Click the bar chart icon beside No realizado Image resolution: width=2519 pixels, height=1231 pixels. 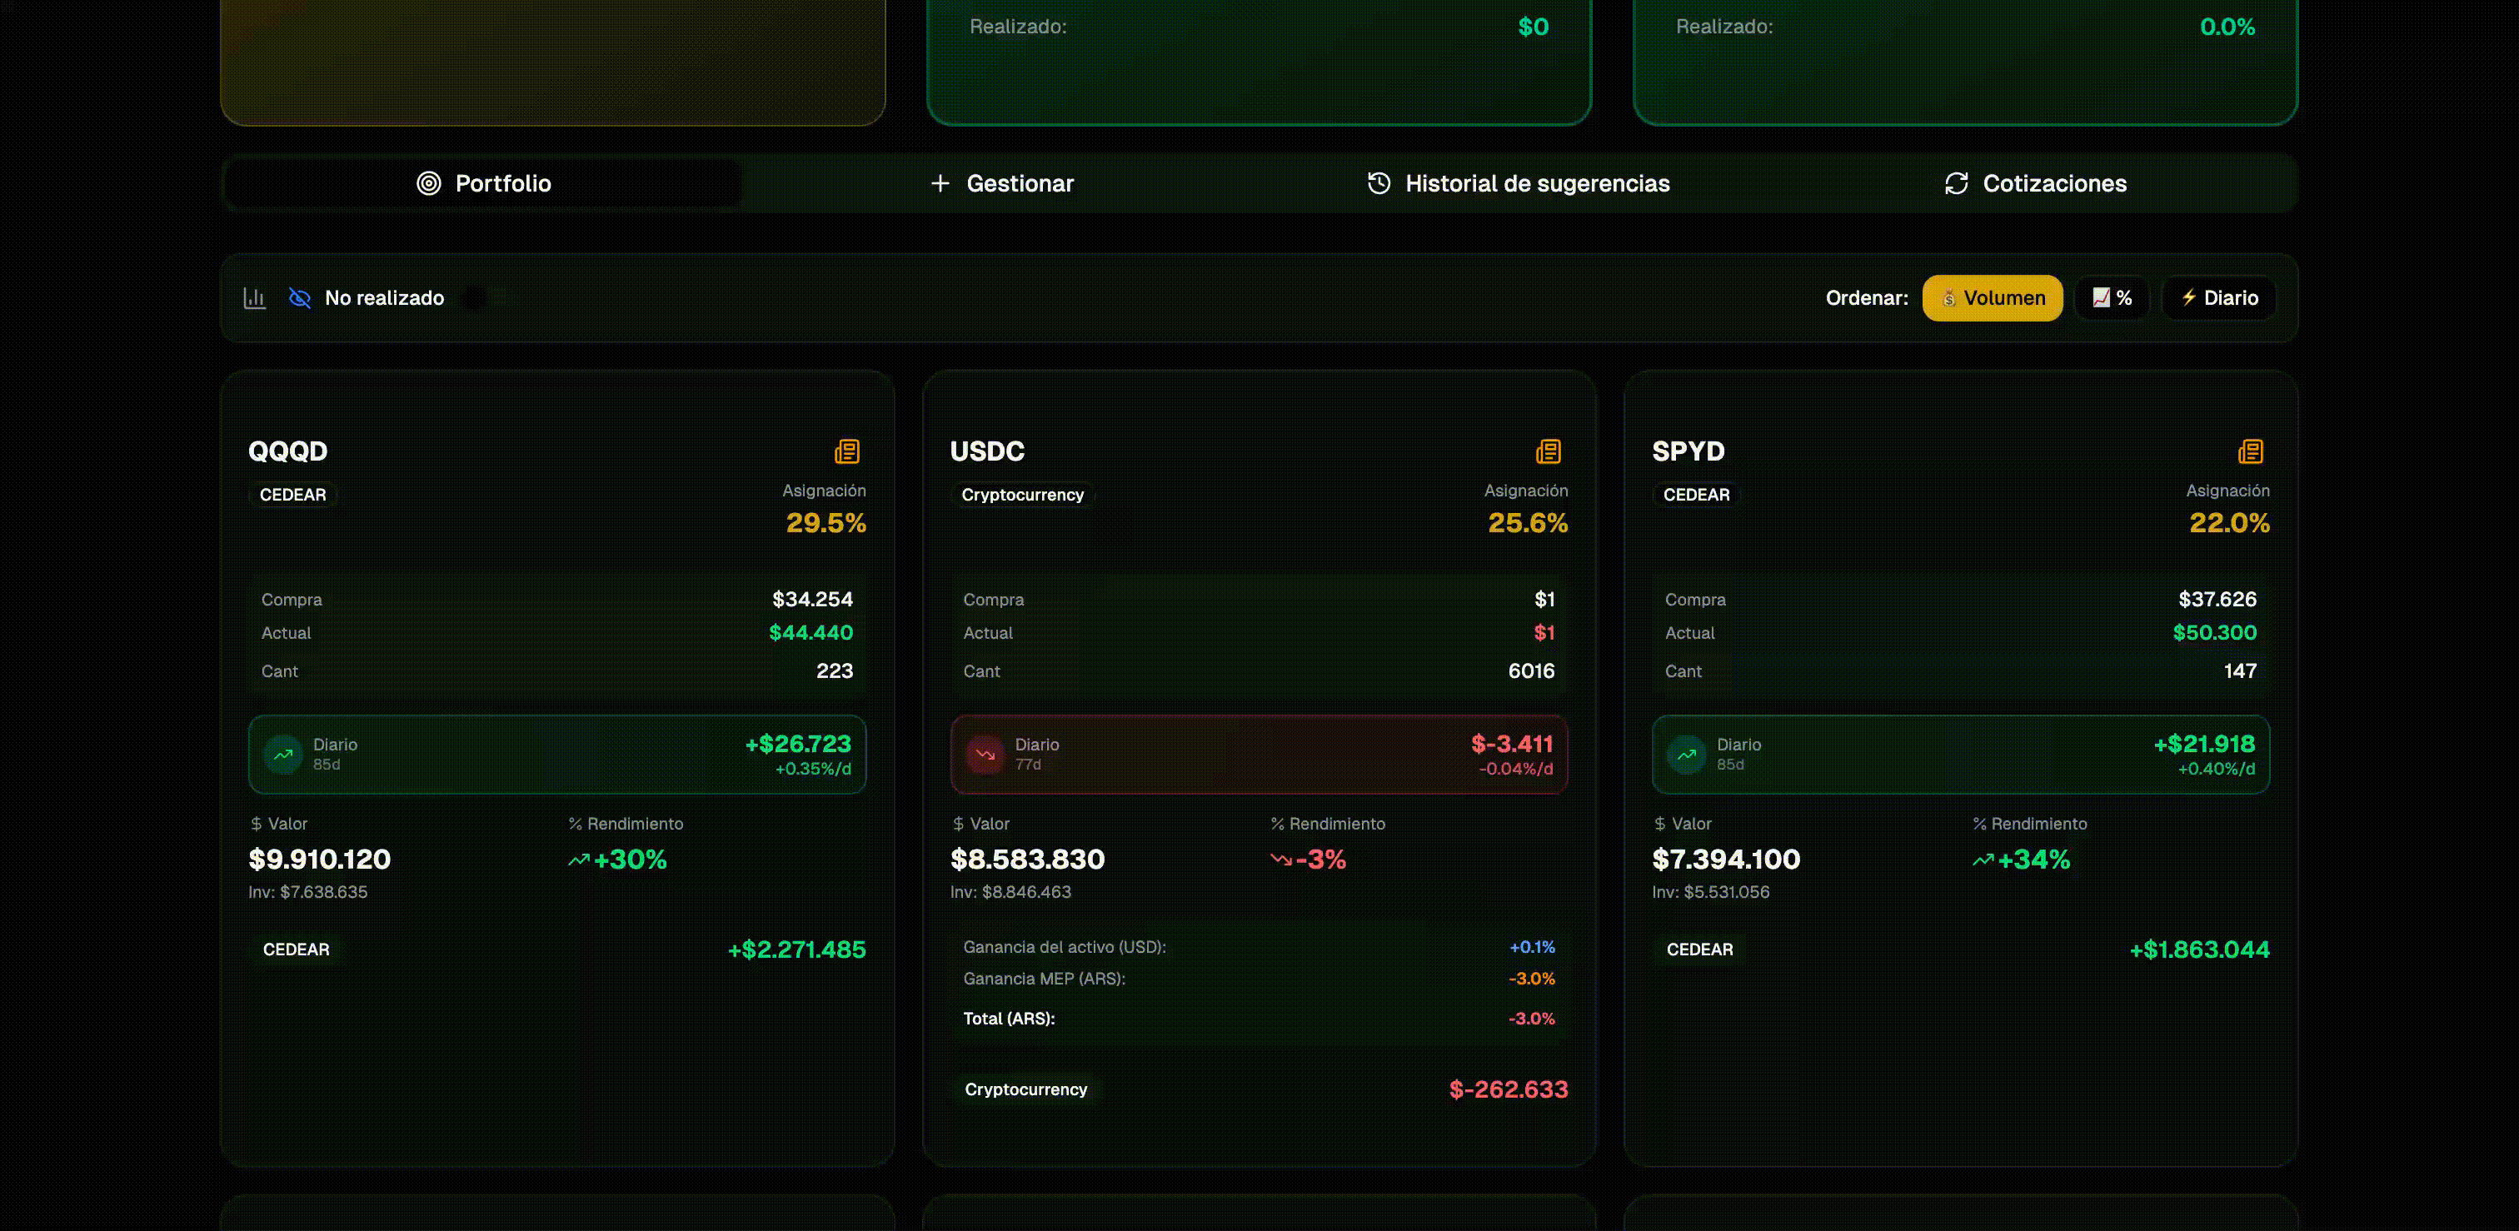tap(255, 297)
